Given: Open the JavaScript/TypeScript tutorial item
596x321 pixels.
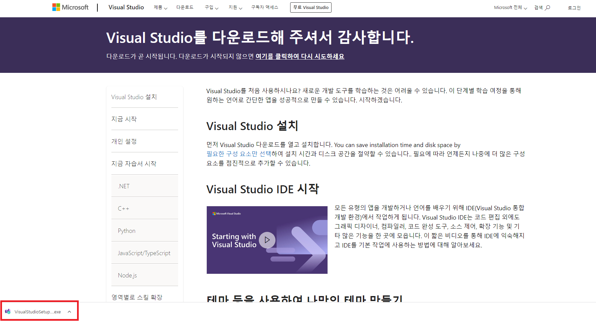Looking at the screenshot, I should [x=144, y=253].
